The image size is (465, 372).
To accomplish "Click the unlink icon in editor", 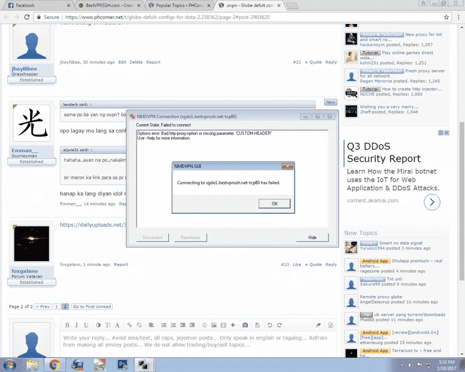I will pyautogui.click(x=139, y=325).
